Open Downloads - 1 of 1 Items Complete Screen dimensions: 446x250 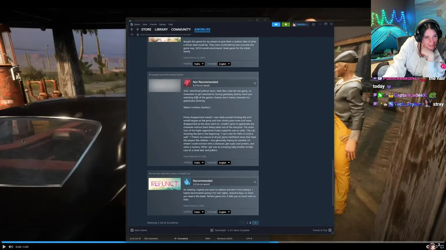pos(232,230)
